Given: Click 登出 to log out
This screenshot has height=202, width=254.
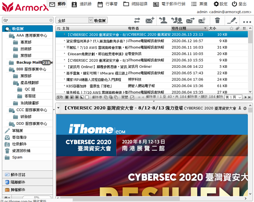Looking at the screenshot, I should coord(239,4).
